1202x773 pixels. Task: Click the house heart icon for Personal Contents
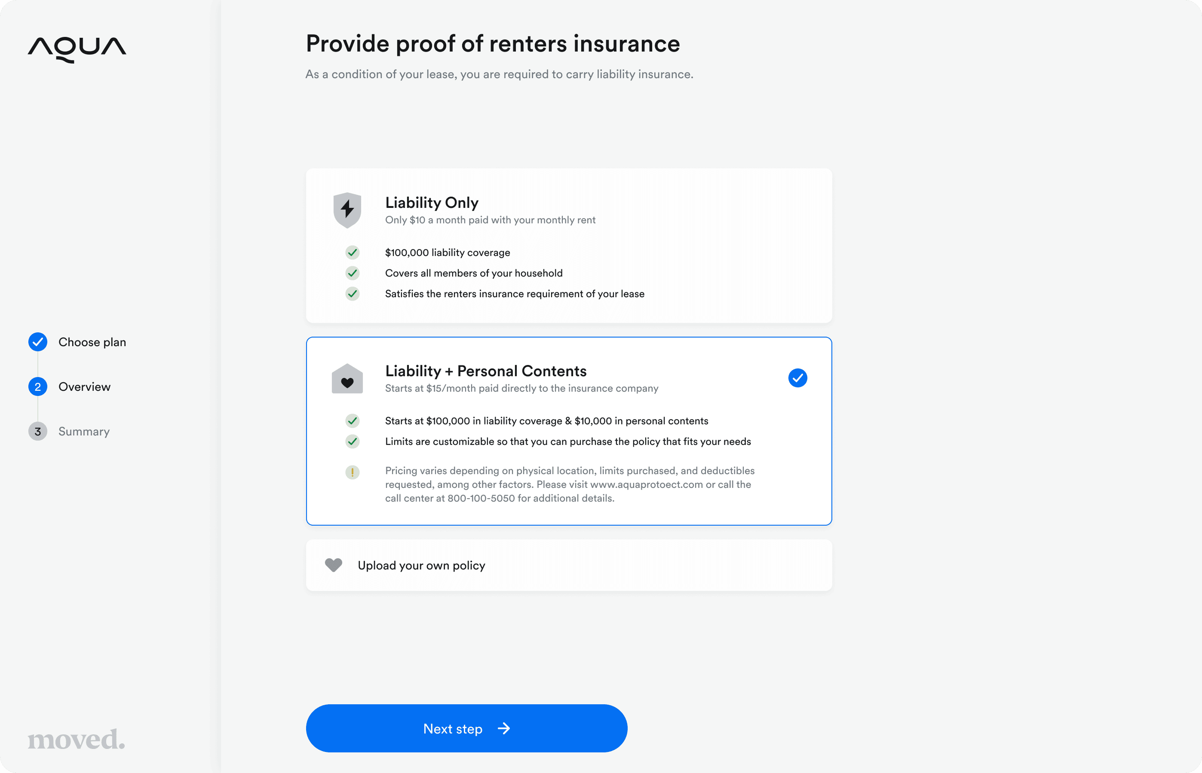coord(347,379)
